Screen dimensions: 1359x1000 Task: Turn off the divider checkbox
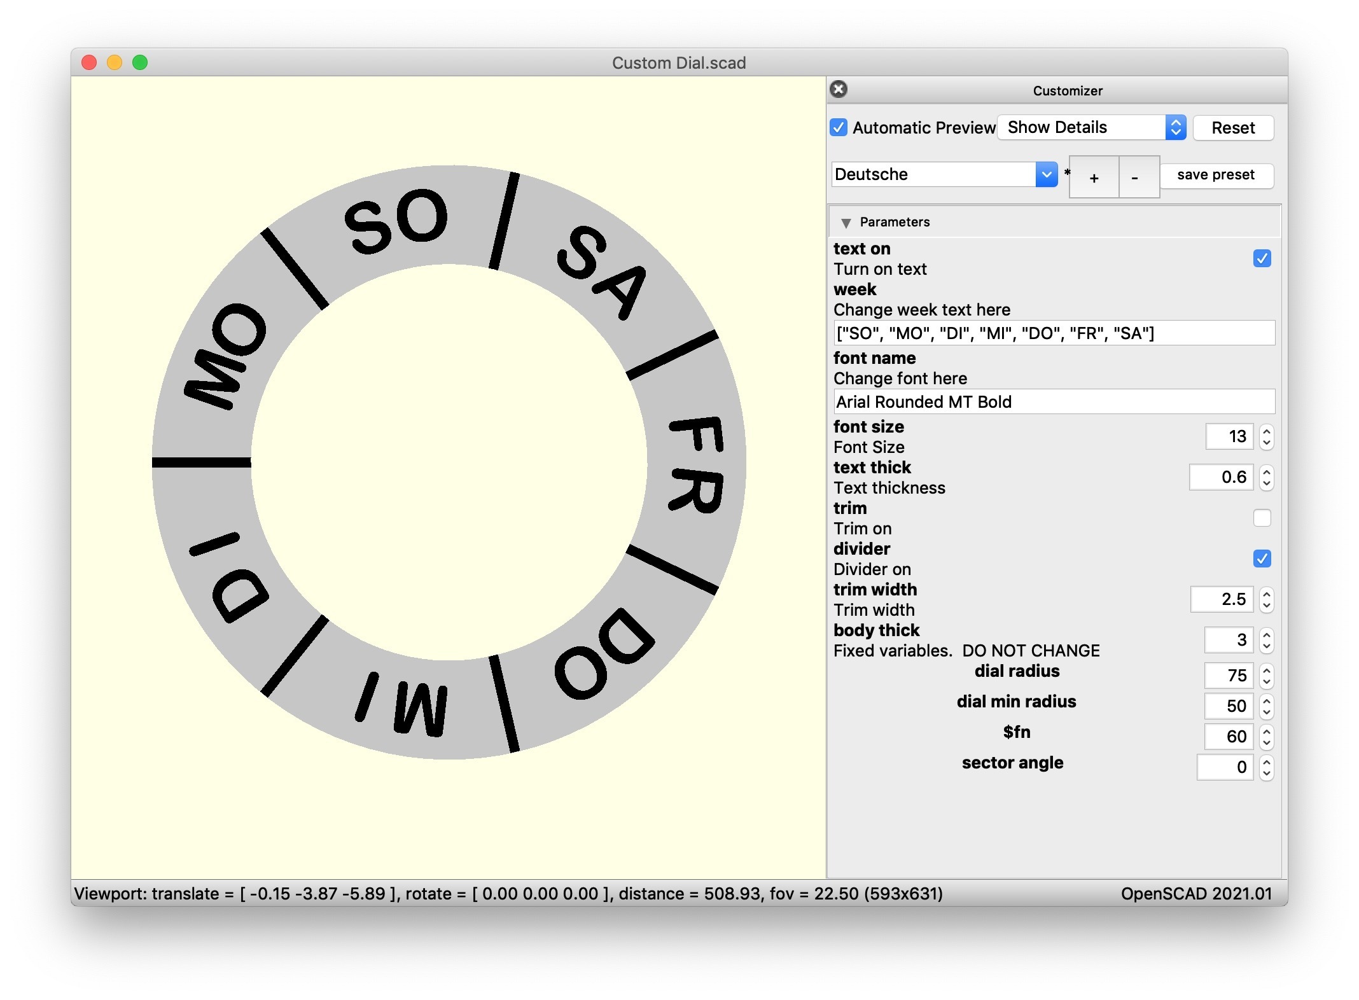[x=1262, y=559]
